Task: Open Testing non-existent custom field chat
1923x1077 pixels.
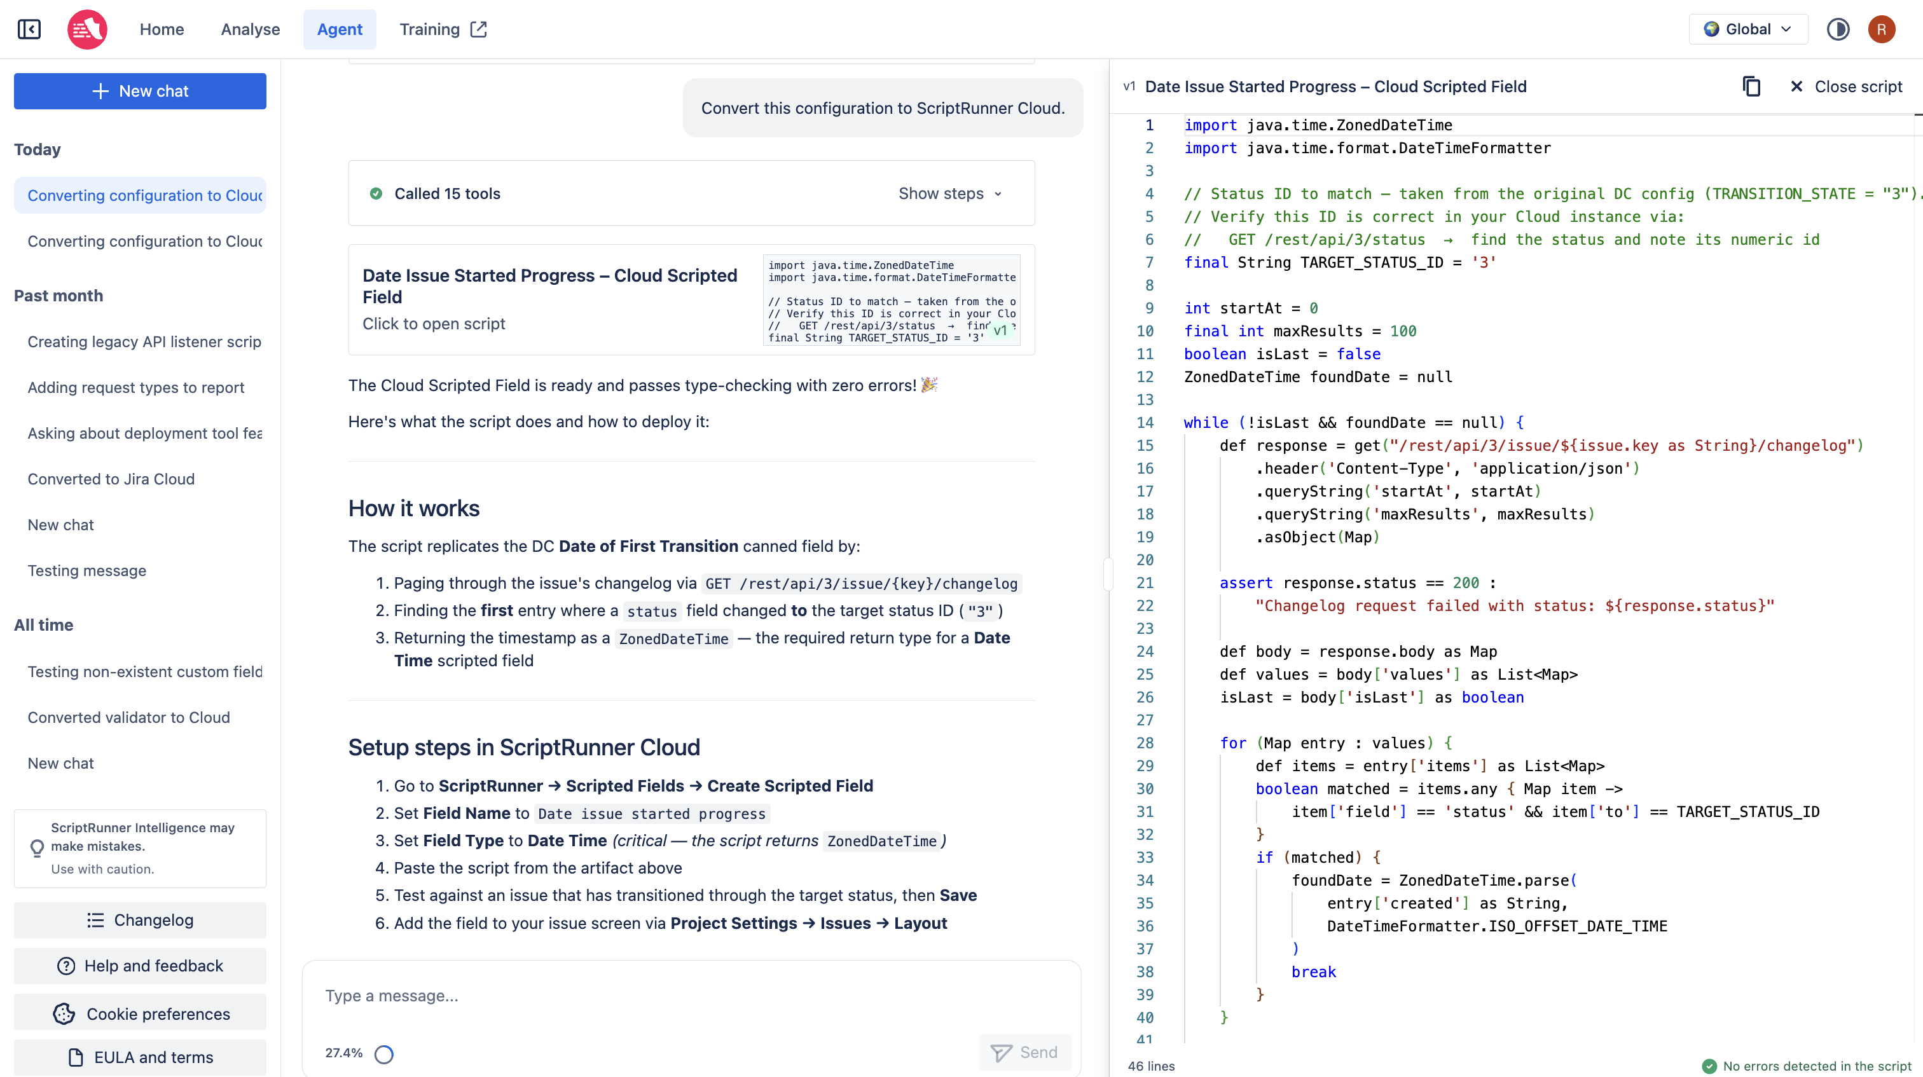Action: tap(140, 672)
